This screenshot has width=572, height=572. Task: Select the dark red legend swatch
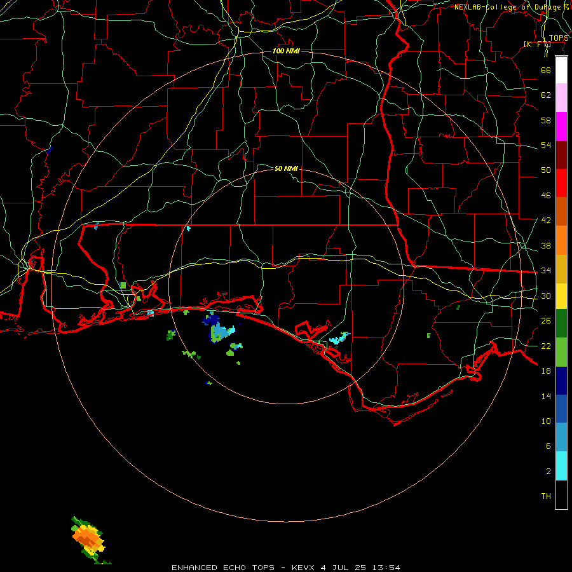(561, 155)
